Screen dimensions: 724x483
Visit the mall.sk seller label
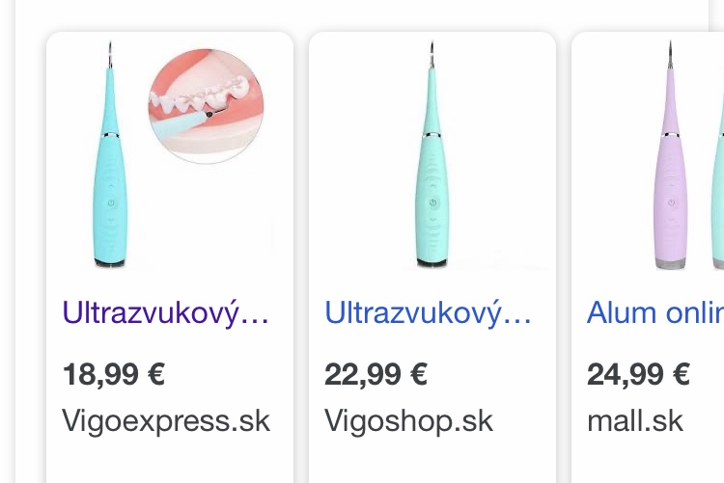point(635,421)
